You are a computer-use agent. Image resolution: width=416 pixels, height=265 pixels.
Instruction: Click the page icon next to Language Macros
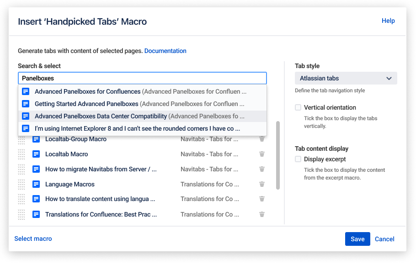click(x=36, y=184)
